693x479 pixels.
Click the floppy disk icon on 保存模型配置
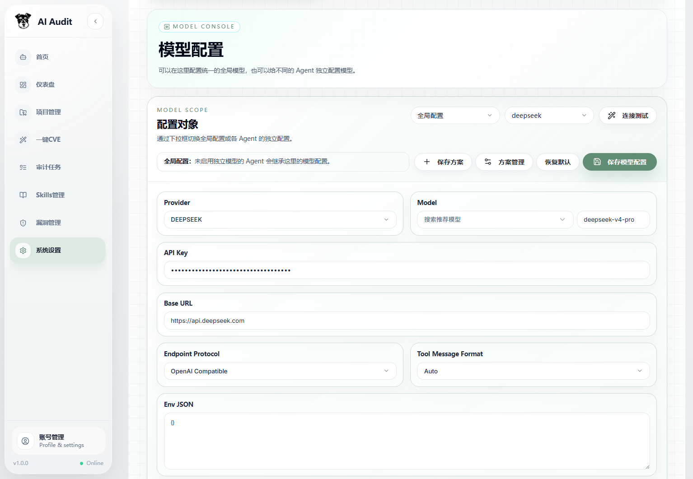click(x=597, y=162)
